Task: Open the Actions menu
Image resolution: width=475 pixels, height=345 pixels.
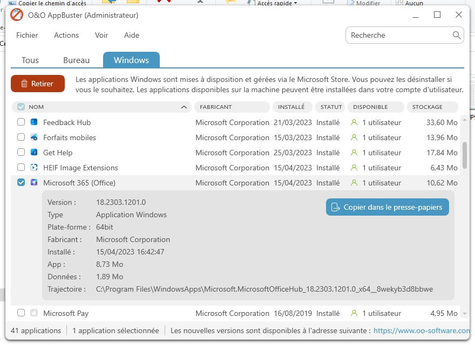Action: coord(66,35)
